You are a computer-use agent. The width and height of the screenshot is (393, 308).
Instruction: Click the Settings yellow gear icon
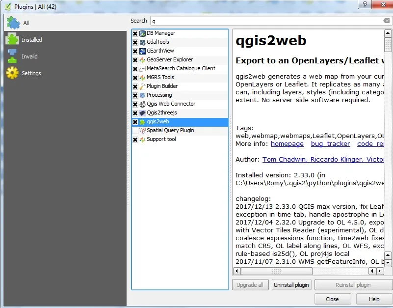[x=12, y=73]
